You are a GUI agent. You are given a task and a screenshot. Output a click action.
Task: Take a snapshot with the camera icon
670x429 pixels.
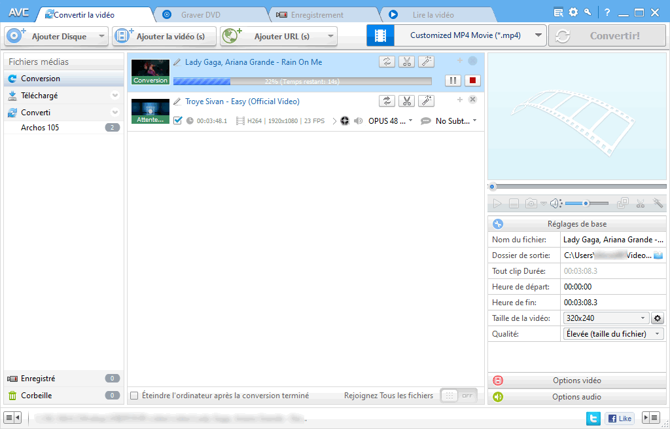point(531,203)
